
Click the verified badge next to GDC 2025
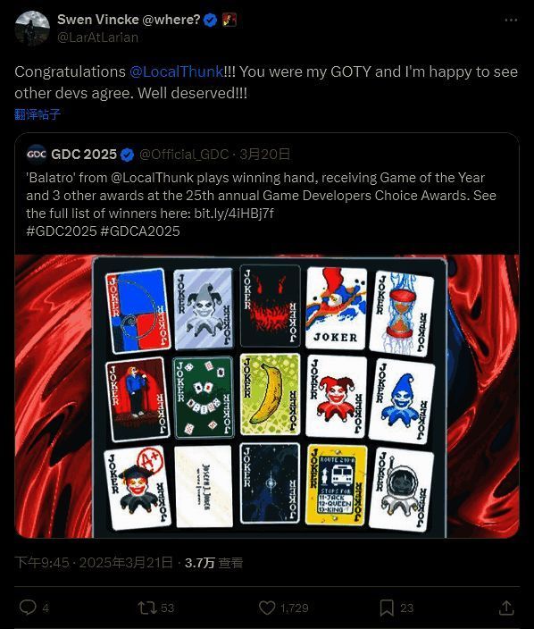coord(128,155)
